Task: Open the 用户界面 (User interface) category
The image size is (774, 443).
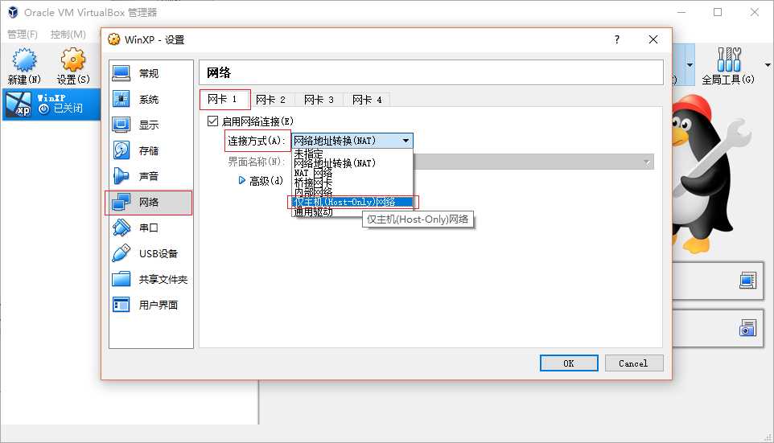Action: click(x=150, y=305)
